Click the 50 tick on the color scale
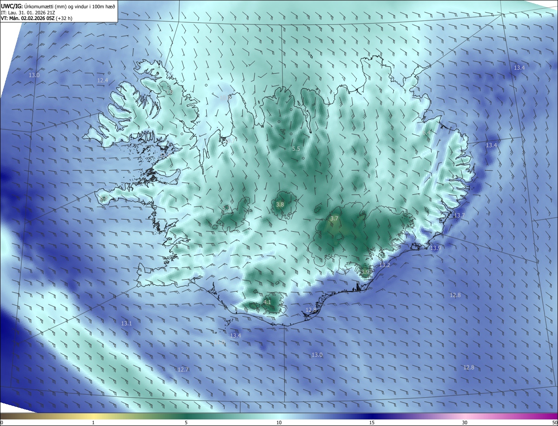The image size is (558, 426). tap(555, 423)
